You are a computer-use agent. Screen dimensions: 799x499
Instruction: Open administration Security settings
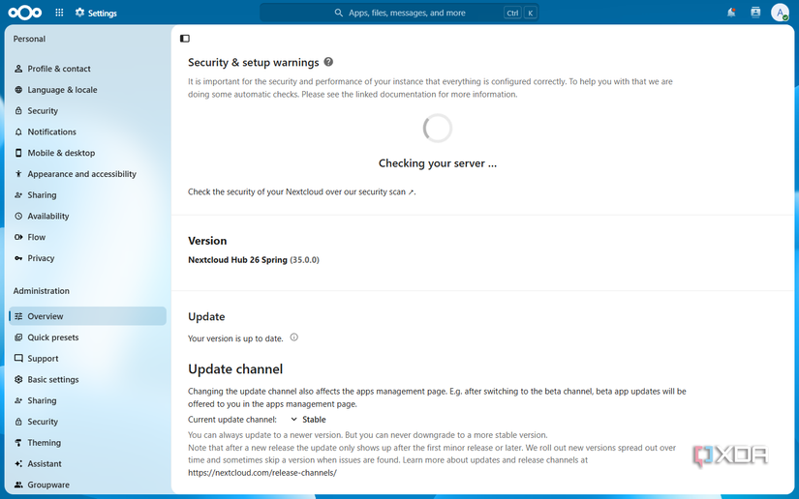[87, 422]
